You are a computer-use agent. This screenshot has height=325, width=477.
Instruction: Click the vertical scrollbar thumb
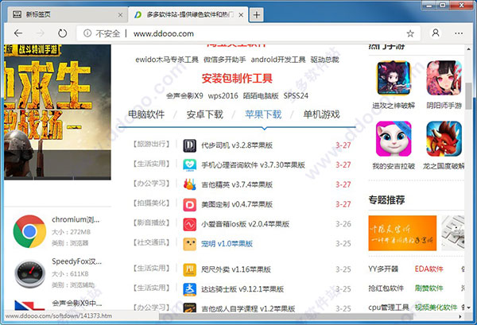pos(468,96)
